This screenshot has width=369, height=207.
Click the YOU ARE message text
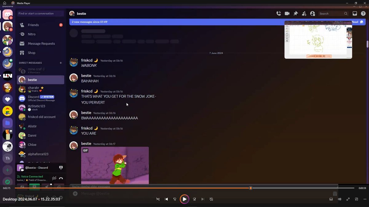coord(89,133)
